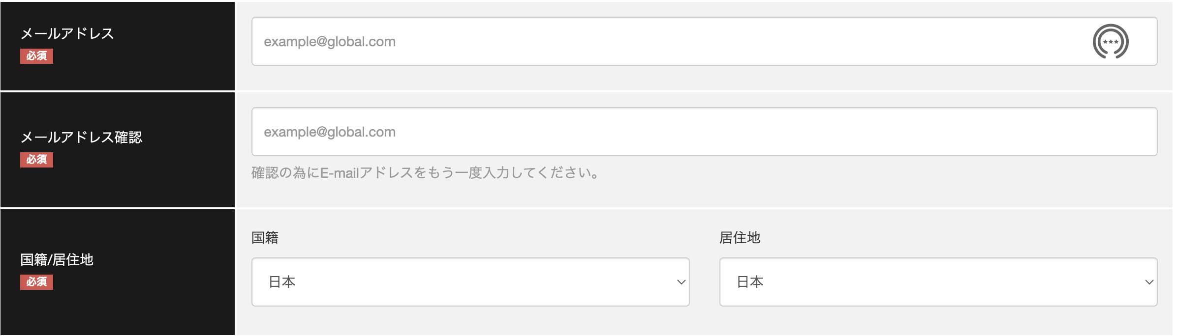Viewport: 1178px width, 336px height.
Task: Click the placeholder text in confirmation email field
Action: click(x=330, y=132)
